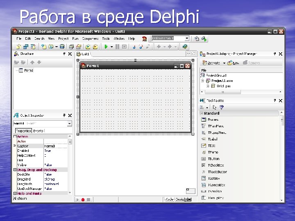
Task: Toggle the pin on the Object Inspector panel
Action: pyautogui.click(x=64, y=115)
